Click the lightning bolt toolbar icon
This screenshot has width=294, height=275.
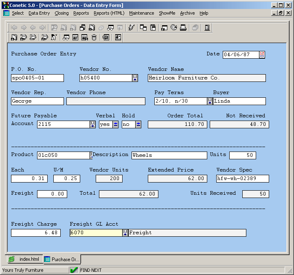pyautogui.click(x=131, y=28)
